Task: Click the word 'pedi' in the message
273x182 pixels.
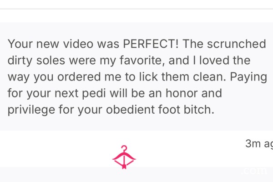Action: pos(94,93)
